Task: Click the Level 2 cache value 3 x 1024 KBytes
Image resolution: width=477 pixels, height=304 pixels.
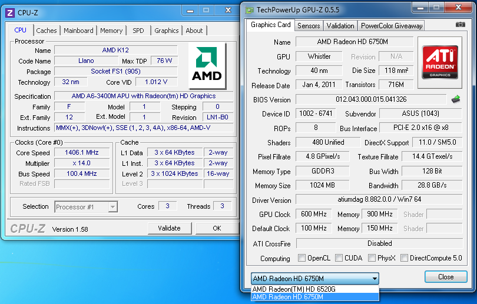Action: [x=175, y=173]
